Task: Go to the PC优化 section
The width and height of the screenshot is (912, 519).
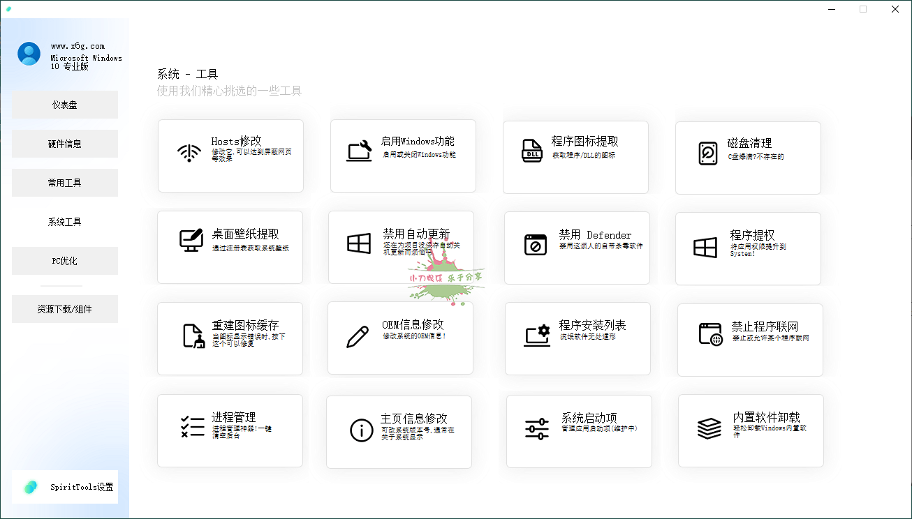Action: tap(65, 260)
